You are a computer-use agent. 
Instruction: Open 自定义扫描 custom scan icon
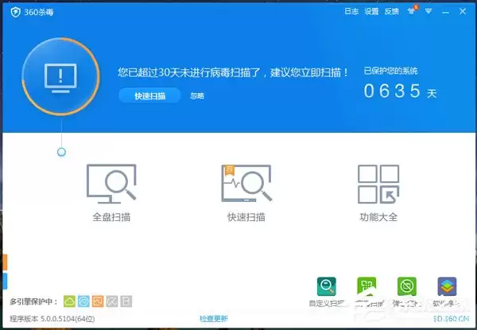(326, 287)
